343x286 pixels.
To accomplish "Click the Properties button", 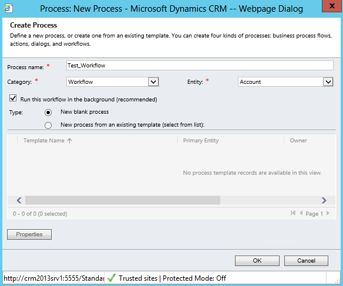I will (x=29, y=234).
